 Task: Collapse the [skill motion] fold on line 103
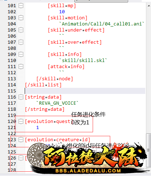click(x=21, y=18)
